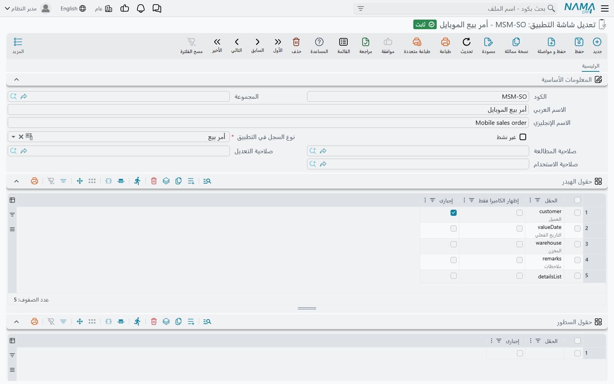Switch language to English
Screen dimensions: 614x384
[73, 8]
